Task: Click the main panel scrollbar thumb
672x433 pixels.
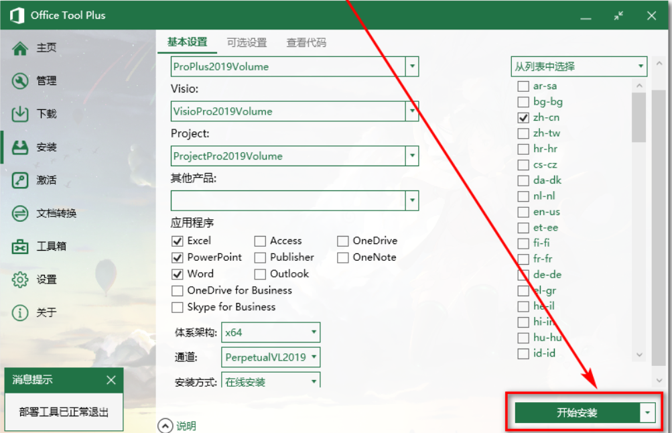Action: point(659,228)
